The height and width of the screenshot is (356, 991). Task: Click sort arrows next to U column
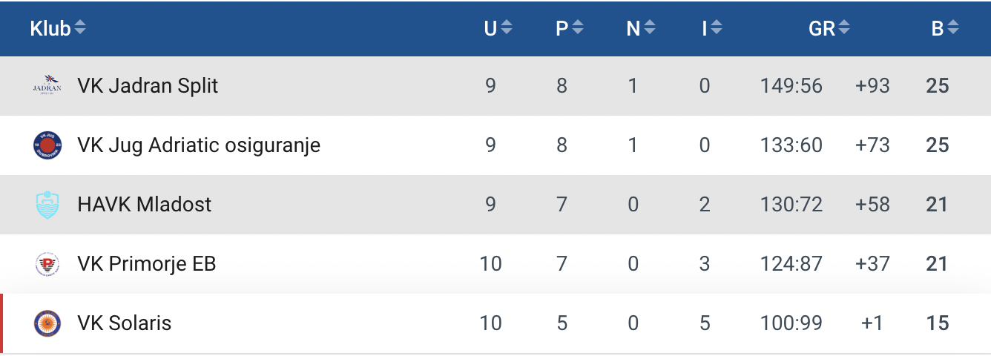pos(507,29)
